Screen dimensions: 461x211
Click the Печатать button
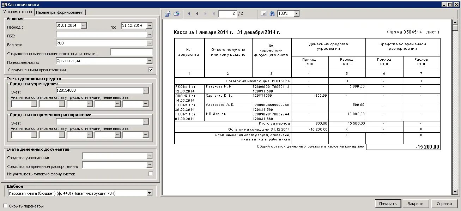pos(388,204)
